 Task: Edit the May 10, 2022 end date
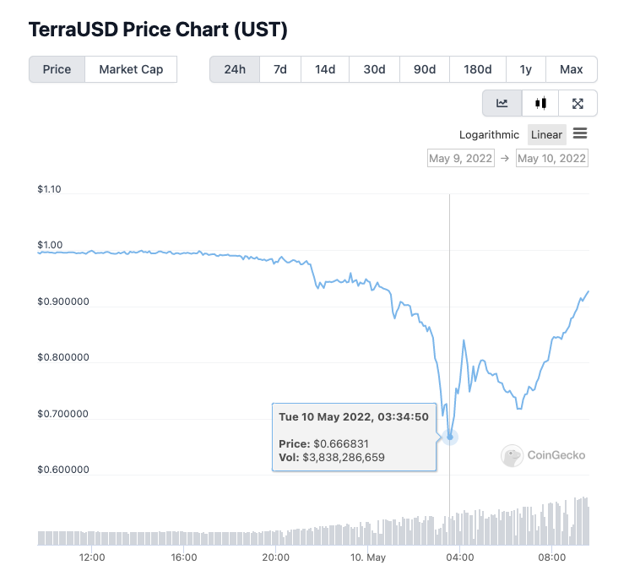click(x=552, y=158)
